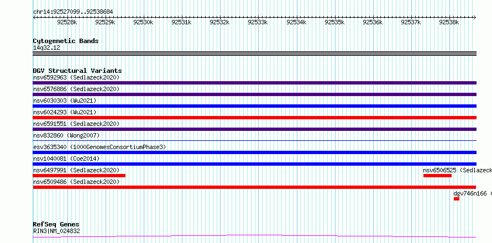Click the gray 14q32.12 cytogenetic band bar
The height and width of the screenshot is (243, 492).
[254, 54]
